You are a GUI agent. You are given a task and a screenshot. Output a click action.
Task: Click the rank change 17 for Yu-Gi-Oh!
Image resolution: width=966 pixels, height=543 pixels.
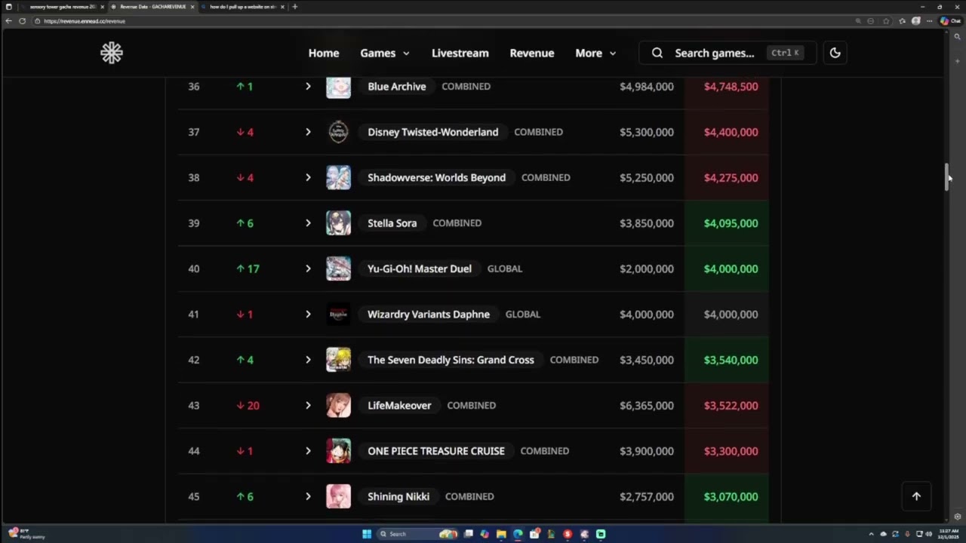coord(248,268)
